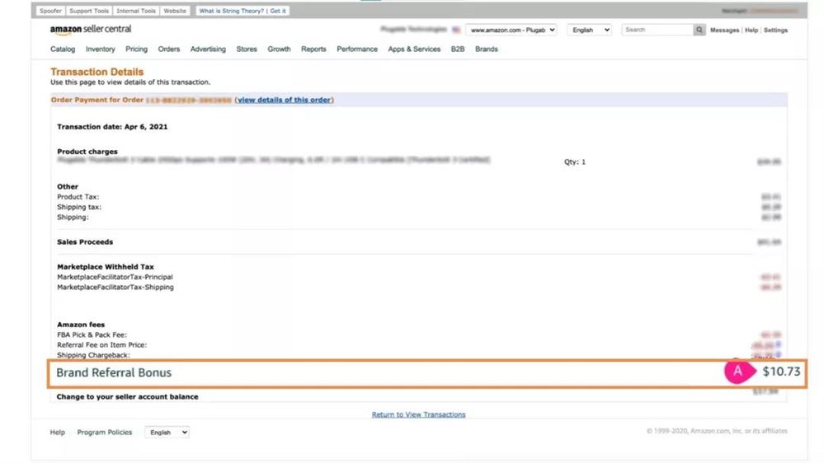Screen dimensions: 824x463
Task: Select the Product charges heading
Action: point(87,152)
